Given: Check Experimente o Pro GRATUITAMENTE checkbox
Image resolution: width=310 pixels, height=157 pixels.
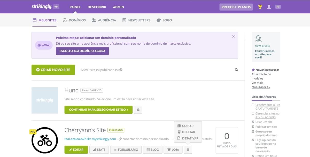Looking at the screenshot, I should (253, 105).
